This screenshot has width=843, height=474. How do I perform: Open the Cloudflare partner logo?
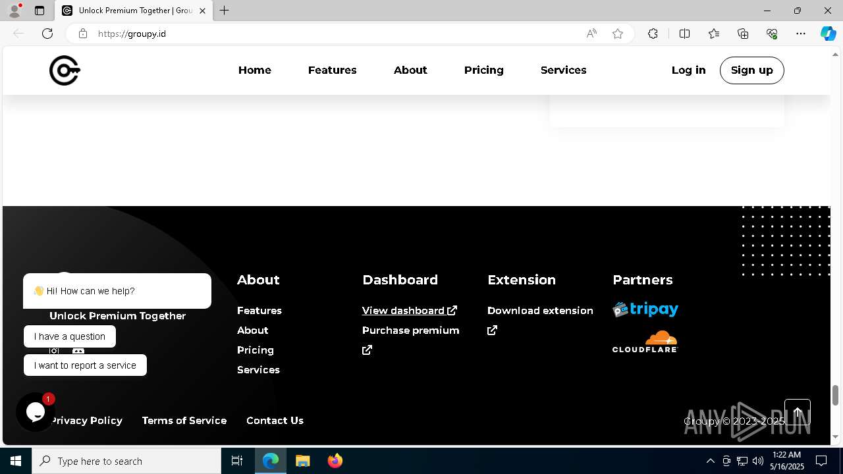click(645, 342)
